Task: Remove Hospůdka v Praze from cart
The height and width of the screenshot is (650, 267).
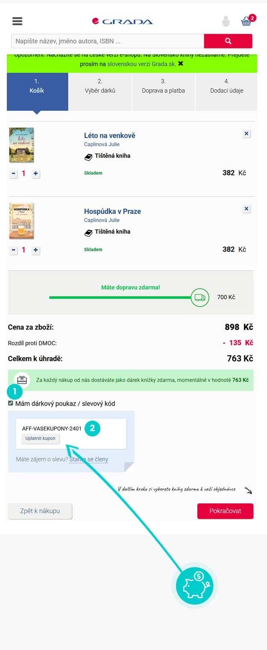Action: (246, 209)
